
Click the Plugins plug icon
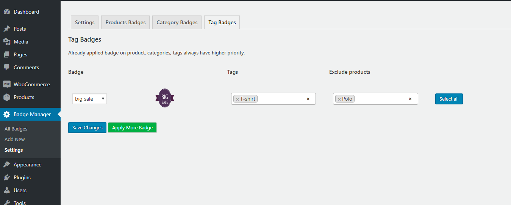[x=7, y=177]
